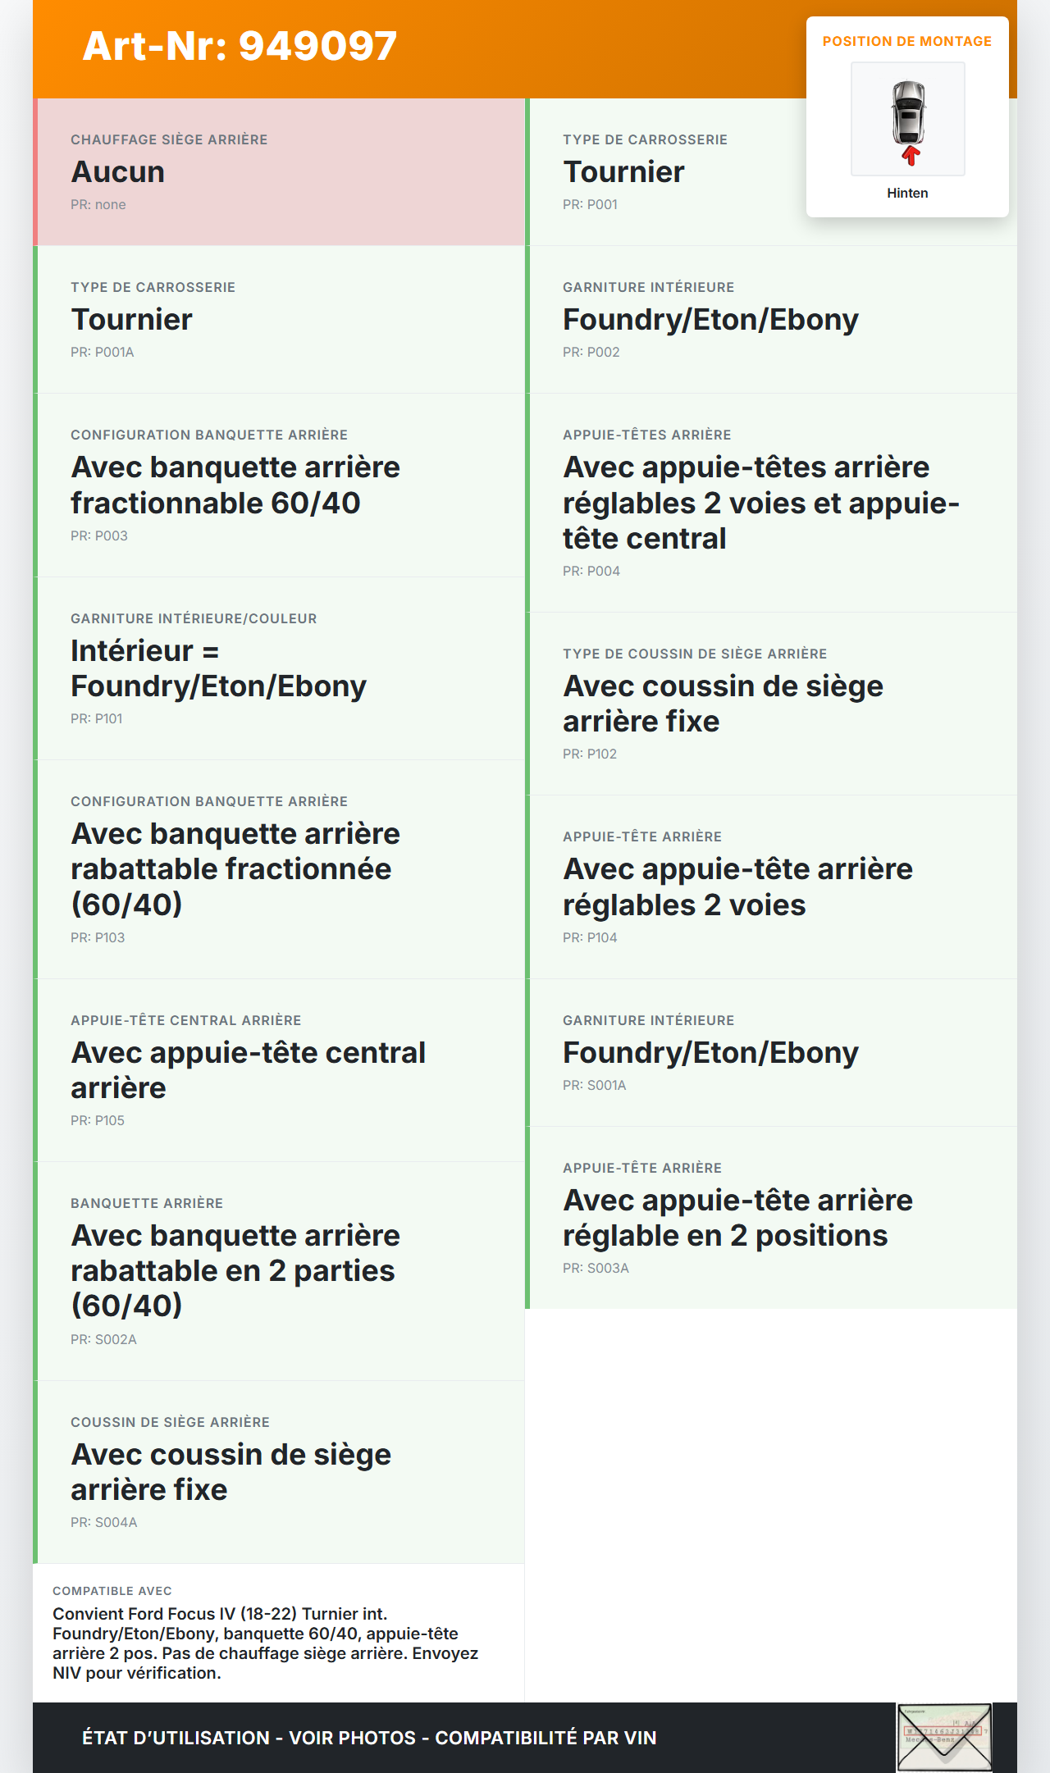Click the Hinten position label
Screen dimensions: 1050x1773
[x=907, y=193]
